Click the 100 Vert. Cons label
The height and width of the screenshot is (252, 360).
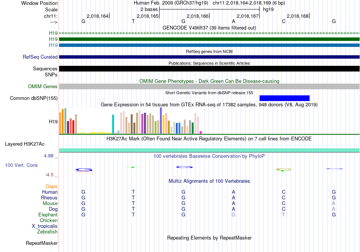tap(21, 165)
